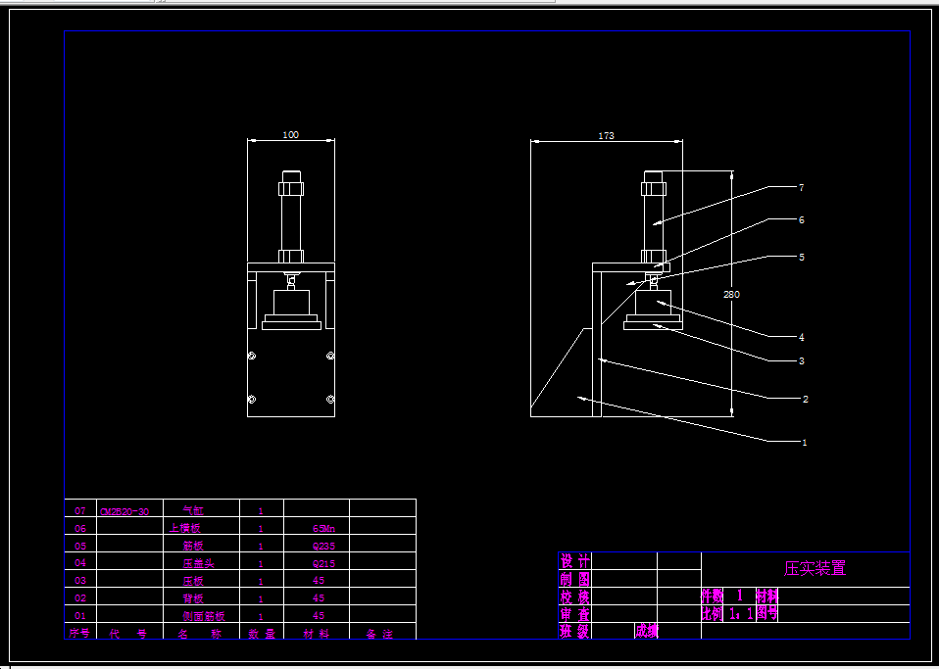Click sequence number 01 in parts list
Image resolution: width=939 pixels, height=669 pixels.
80,615
